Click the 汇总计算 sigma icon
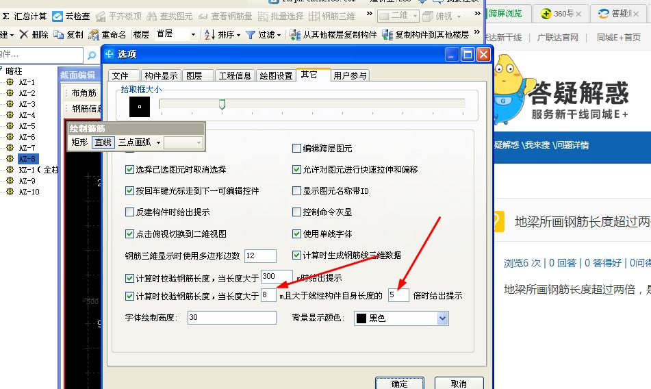651x389 pixels. pyautogui.click(x=5, y=16)
